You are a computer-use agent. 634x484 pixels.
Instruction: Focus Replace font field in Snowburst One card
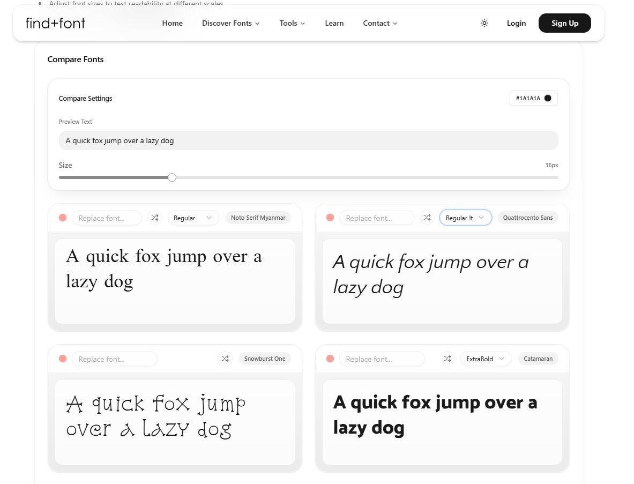click(x=115, y=359)
